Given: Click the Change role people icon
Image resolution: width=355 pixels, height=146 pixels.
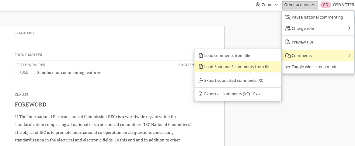Looking at the screenshot, I should [x=288, y=28].
